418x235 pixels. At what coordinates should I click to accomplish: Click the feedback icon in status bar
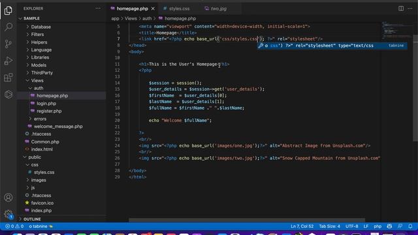(400, 227)
